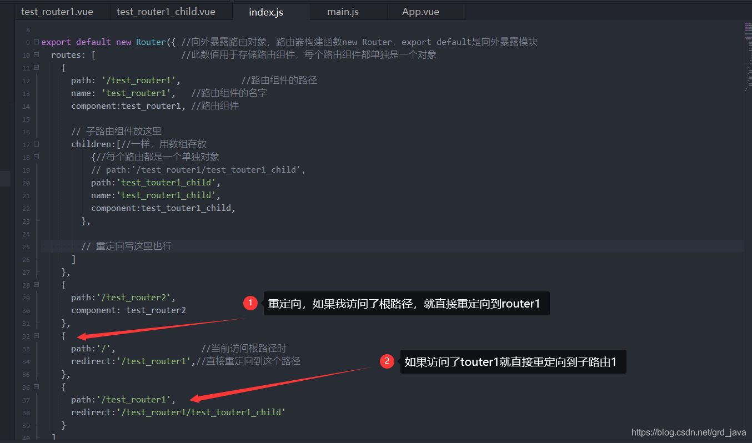The width and height of the screenshot is (752, 443).
Task: Click component: test_router2 on line 30
Action: [x=128, y=310]
